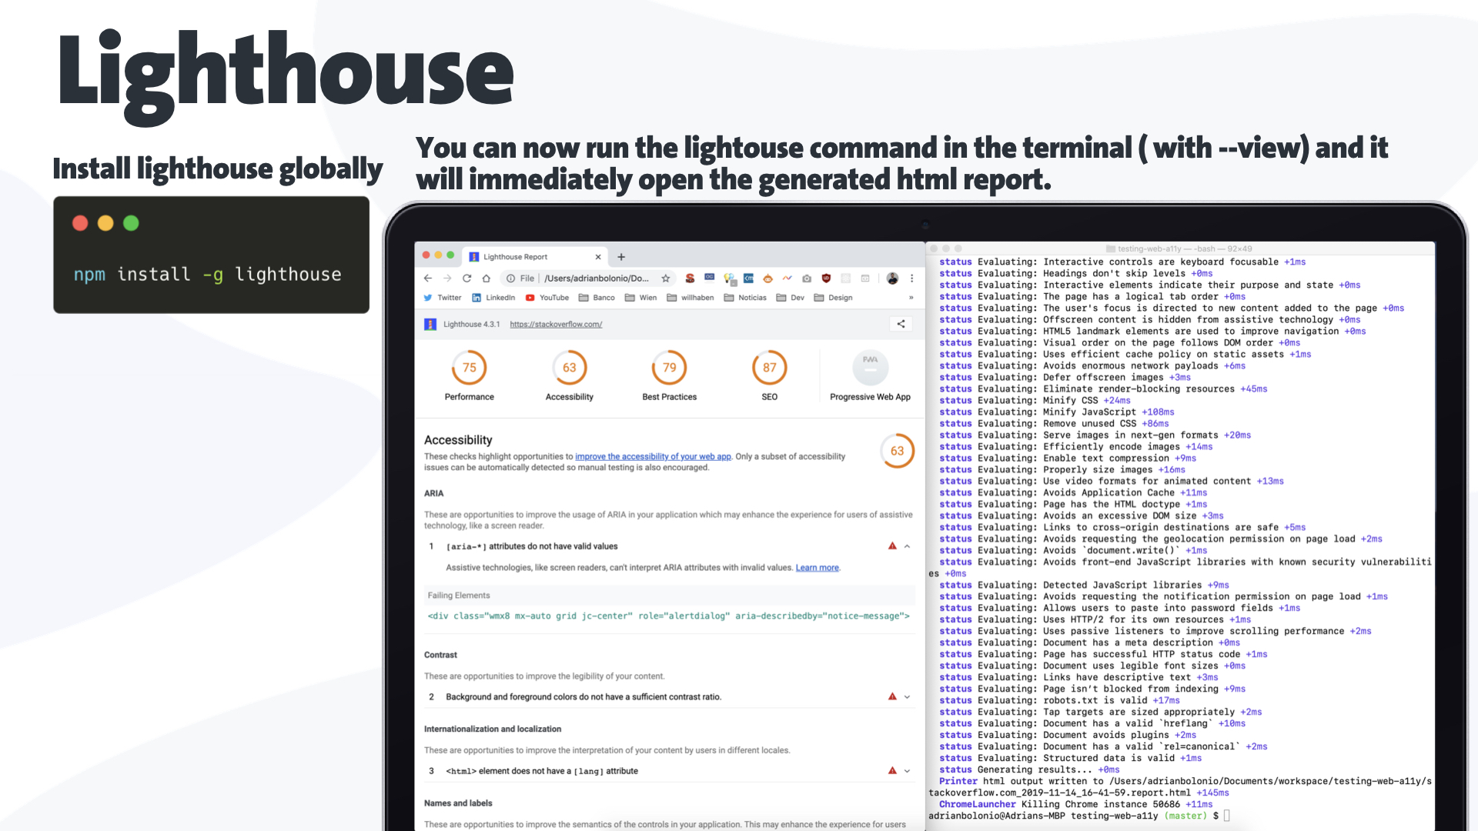
Task: Open a new tab with the plus icon
Action: click(621, 257)
